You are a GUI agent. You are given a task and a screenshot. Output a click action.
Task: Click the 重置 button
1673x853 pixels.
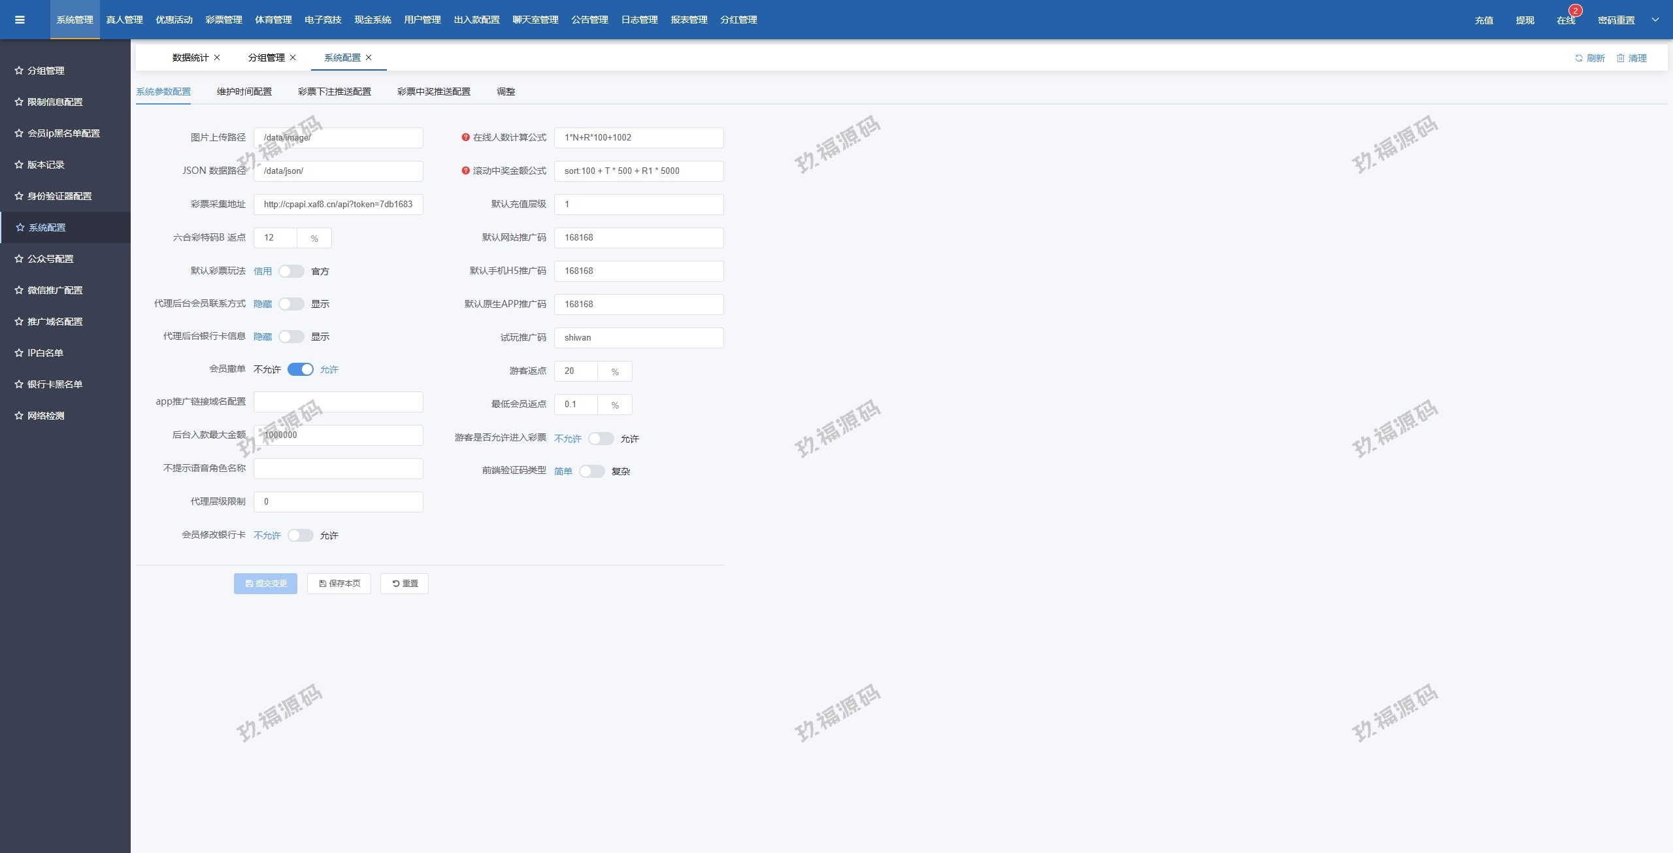404,584
